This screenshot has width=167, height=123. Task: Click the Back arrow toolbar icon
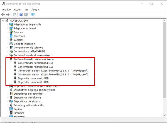(x=3, y=14)
